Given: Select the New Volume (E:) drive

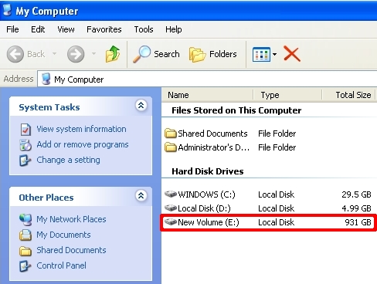Looking at the screenshot, I should coord(268,222).
